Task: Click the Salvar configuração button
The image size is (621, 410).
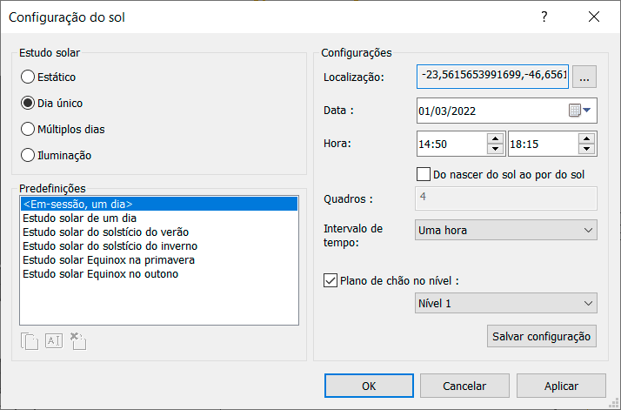Action: pos(542,336)
